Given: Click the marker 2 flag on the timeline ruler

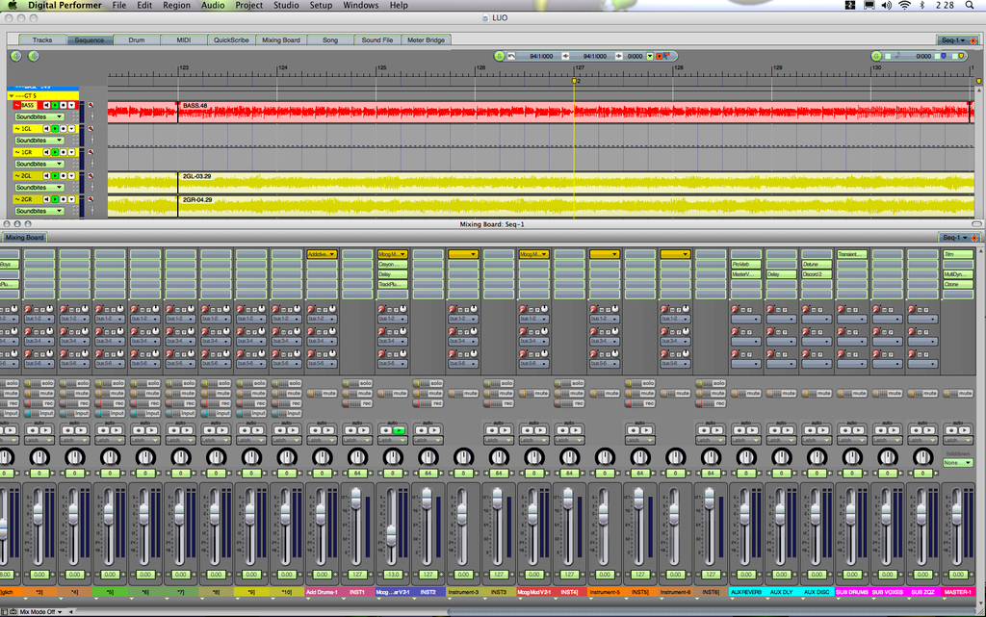Looking at the screenshot, I should (574, 81).
